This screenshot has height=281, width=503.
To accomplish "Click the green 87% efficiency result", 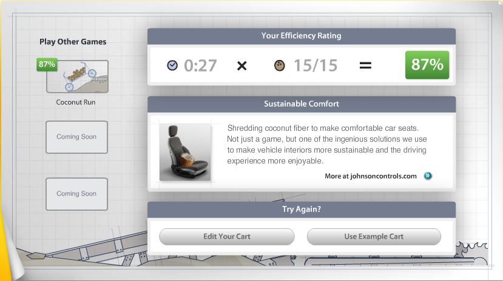I will [427, 65].
